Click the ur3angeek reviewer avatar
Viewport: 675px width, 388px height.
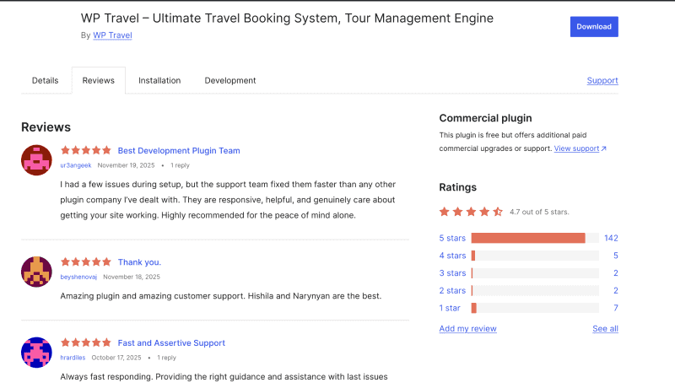point(36,160)
